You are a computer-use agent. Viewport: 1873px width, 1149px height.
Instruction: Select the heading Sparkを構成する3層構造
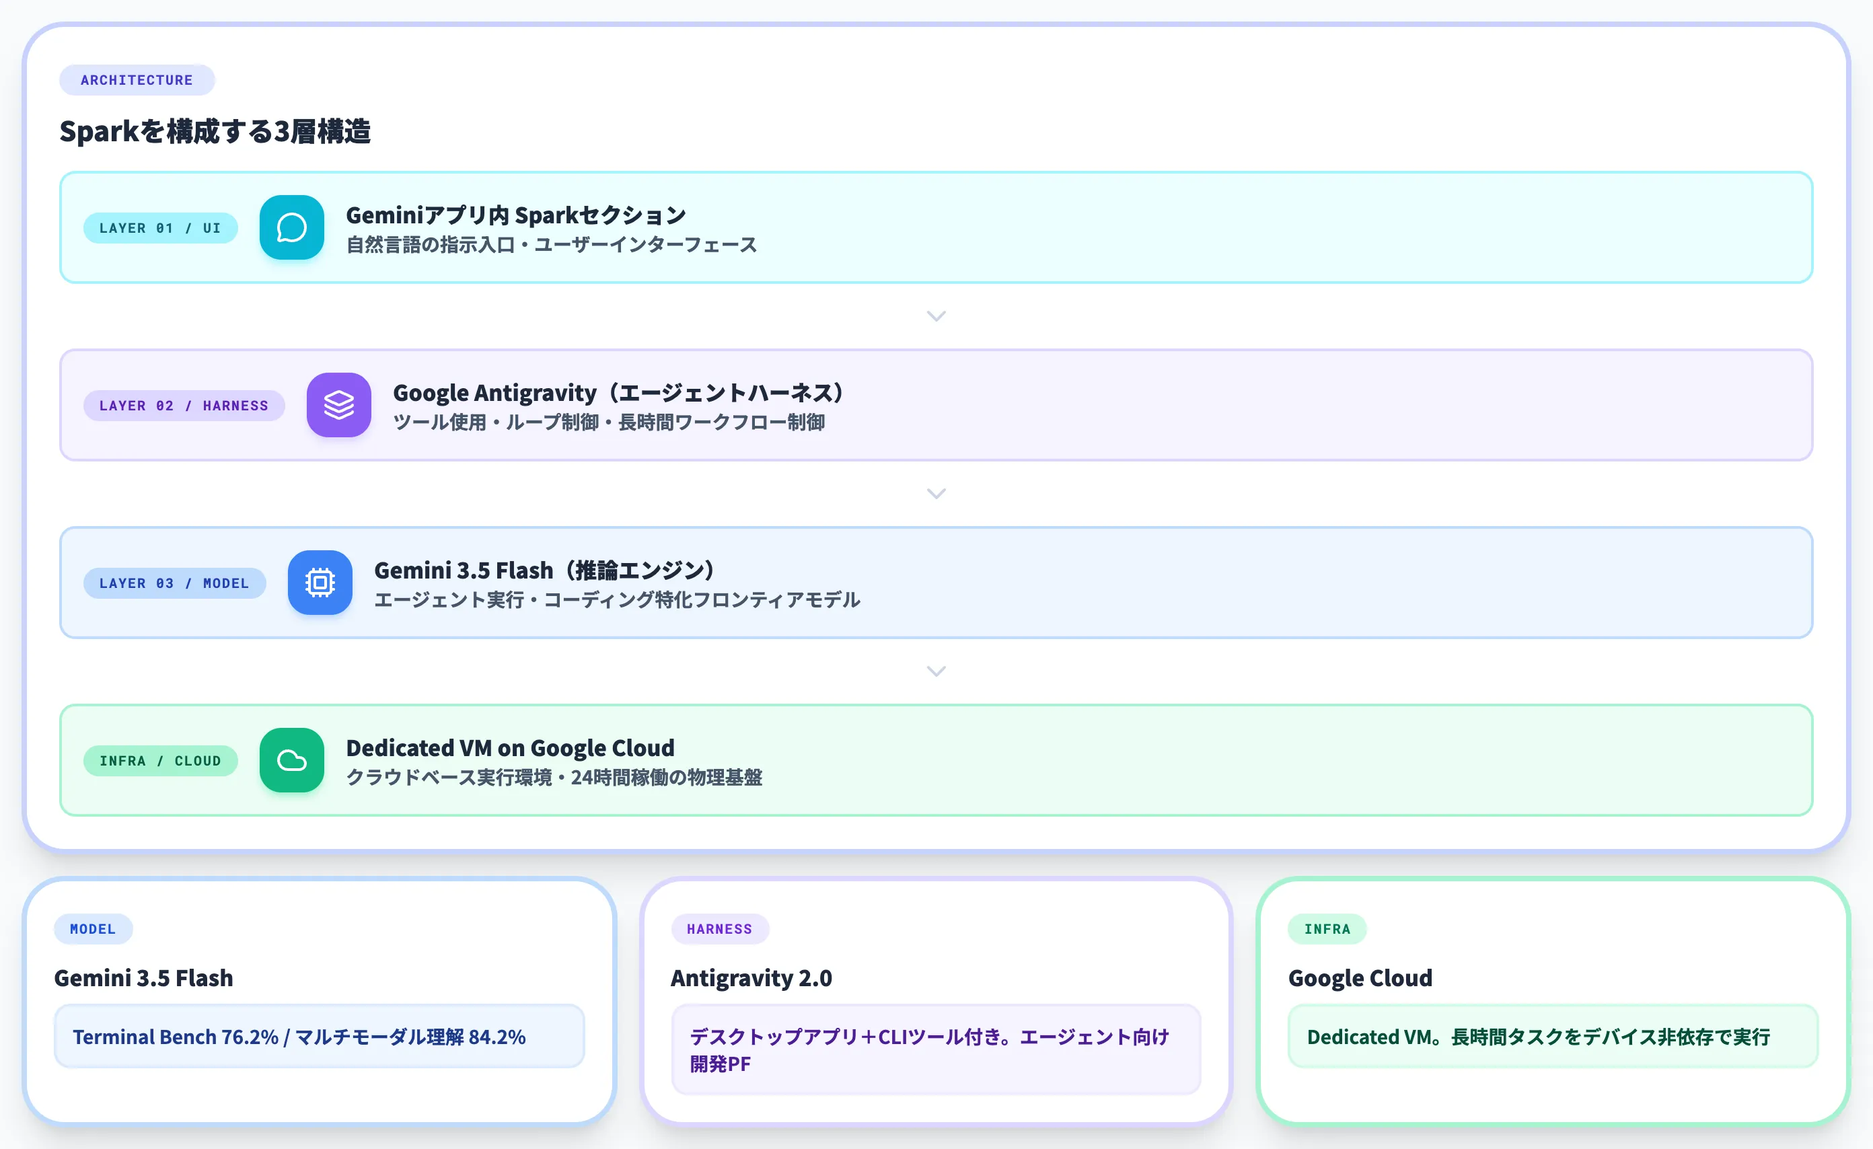pos(215,131)
